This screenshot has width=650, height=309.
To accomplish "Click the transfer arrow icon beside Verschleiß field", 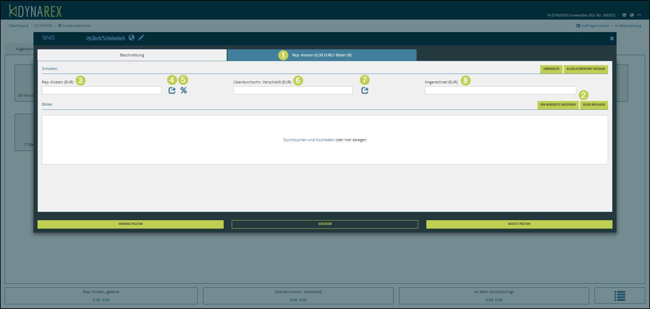I will coord(365,91).
